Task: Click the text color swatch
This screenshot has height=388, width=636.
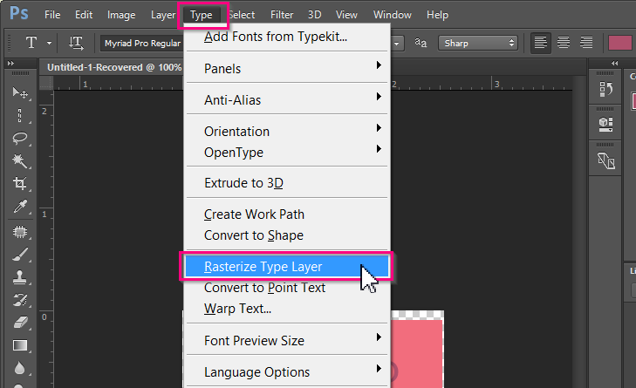Action: 619,43
